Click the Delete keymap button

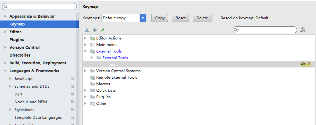(x=202, y=18)
